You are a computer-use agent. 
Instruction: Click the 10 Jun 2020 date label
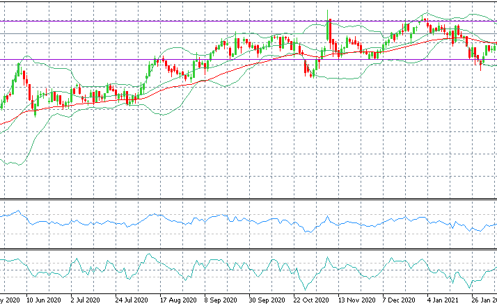[43, 300]
